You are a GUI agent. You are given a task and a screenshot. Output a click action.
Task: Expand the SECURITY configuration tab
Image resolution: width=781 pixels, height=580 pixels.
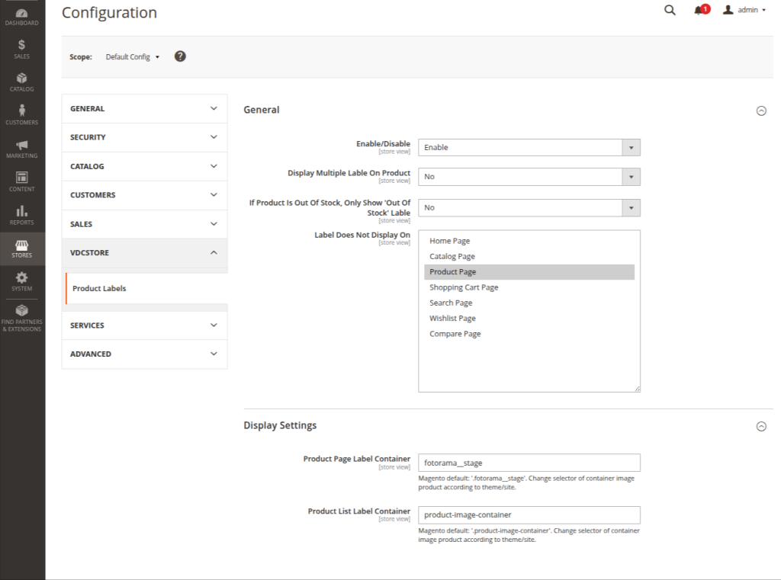point(144,137)
